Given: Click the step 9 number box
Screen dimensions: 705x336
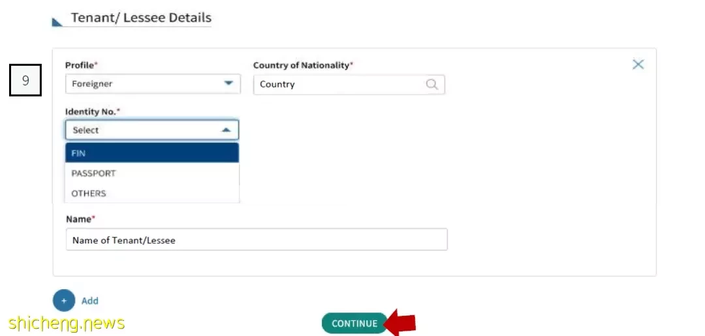Looking at the screenshot, I should [x=25, y=80].
